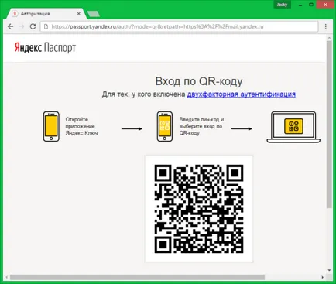Click the text Введите пин-код и выберите вход
The height and width of the screenshot is (284, 336).
(201, 126)
